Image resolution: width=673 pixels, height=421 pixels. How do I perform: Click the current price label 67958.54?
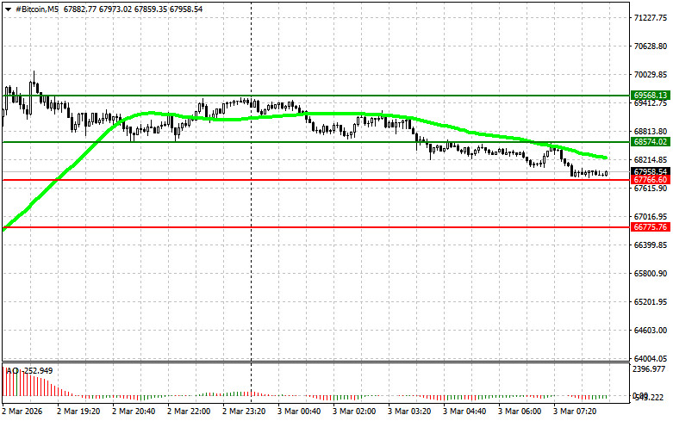[651, 171]
